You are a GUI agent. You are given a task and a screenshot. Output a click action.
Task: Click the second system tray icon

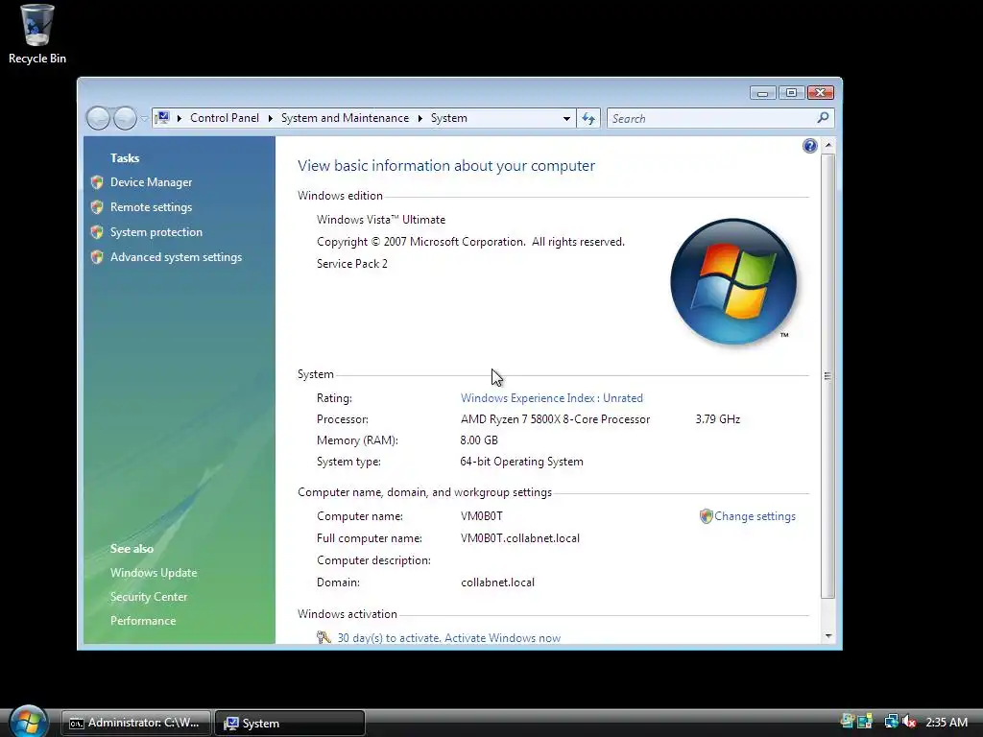865,722
